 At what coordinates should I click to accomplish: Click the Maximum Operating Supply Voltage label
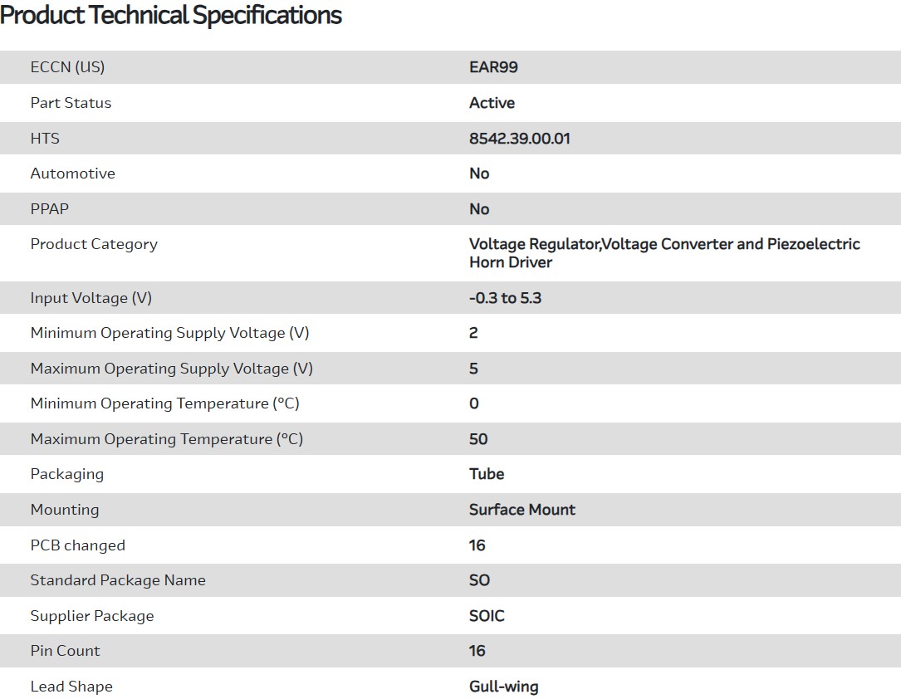click(x=171, y=369)
